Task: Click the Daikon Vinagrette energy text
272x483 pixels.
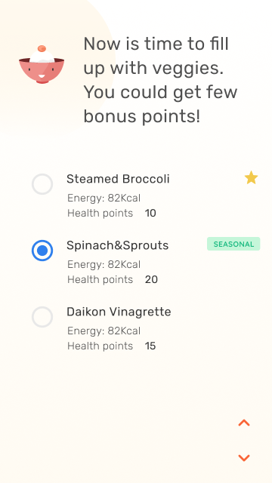Action: point(104,331)
